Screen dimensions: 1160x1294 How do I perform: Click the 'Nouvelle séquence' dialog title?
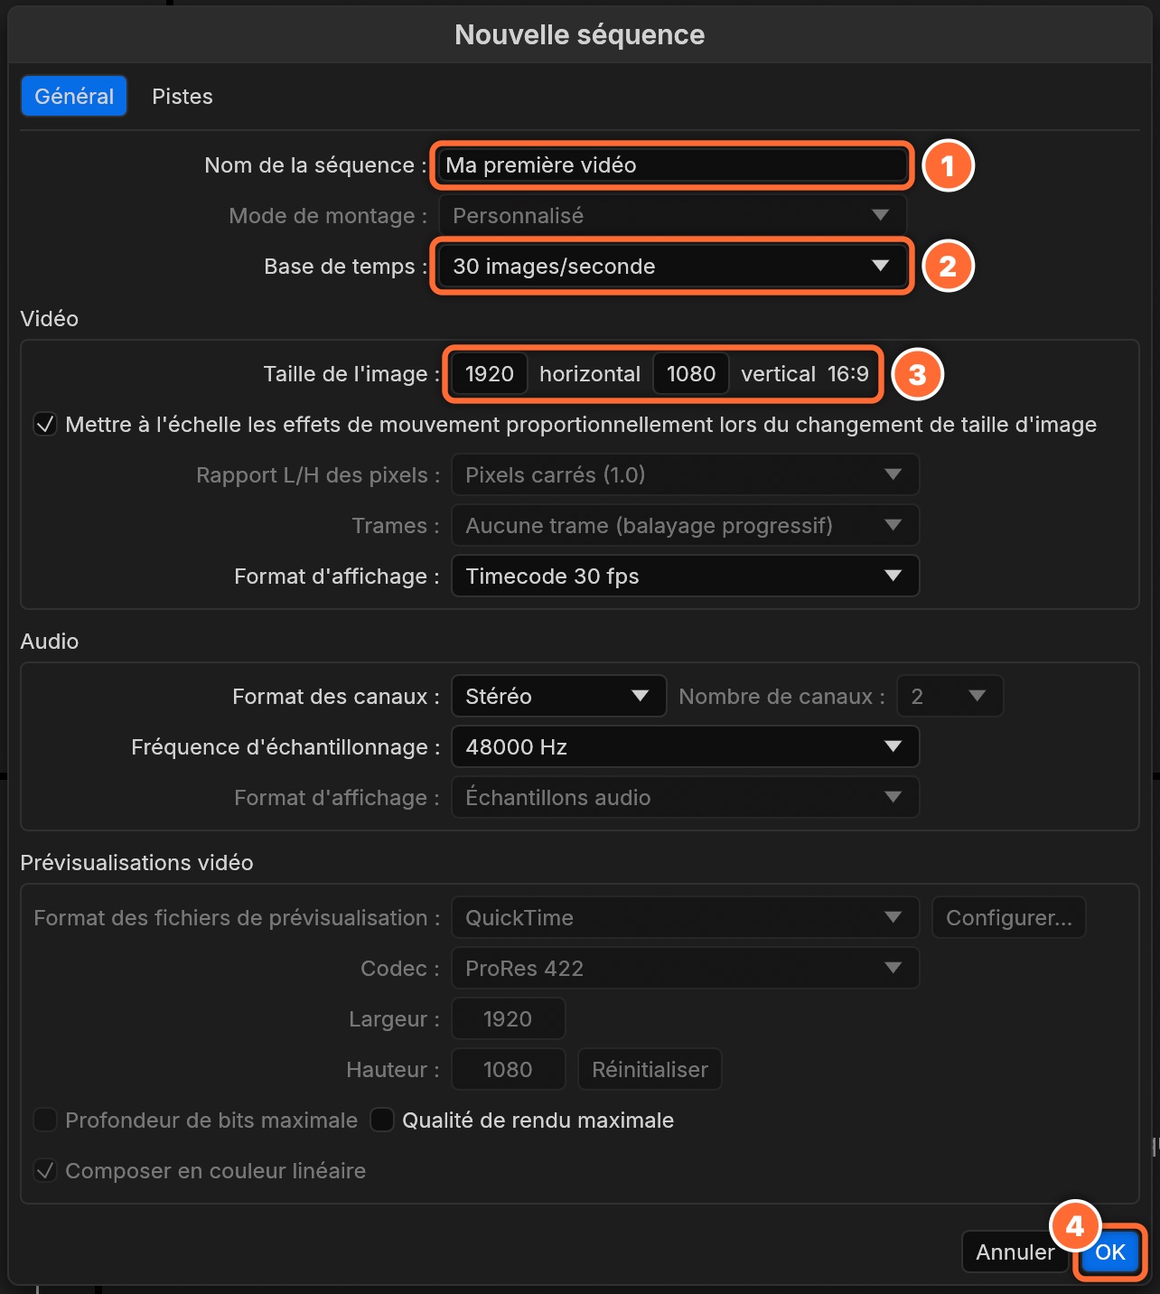click(x=580, y=35)
